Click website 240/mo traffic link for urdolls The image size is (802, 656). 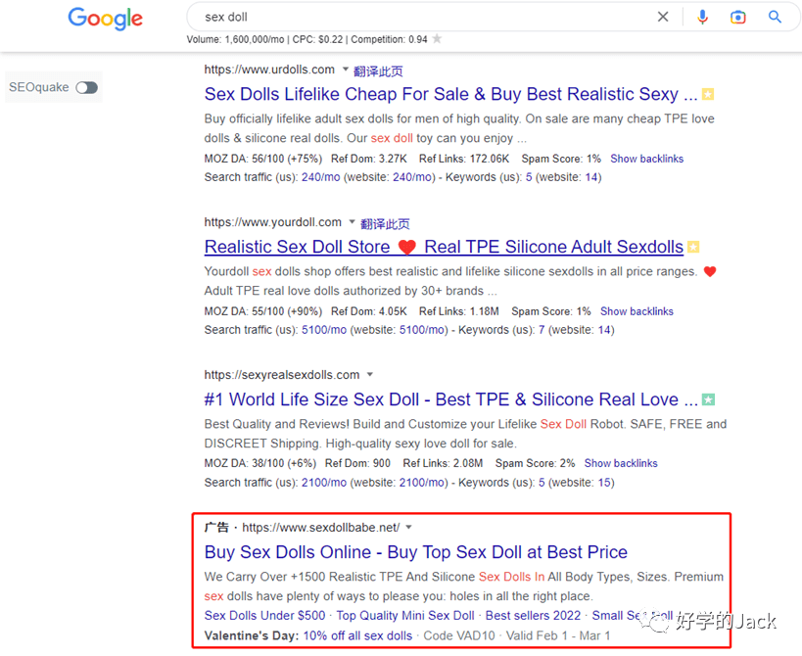[411, 177]
